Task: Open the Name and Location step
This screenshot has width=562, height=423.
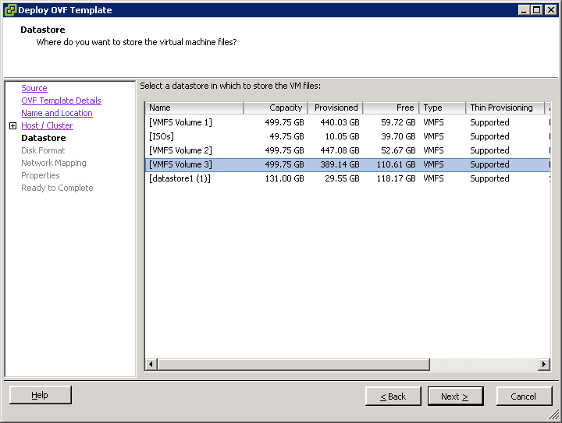Action: (x=57, y=113)
